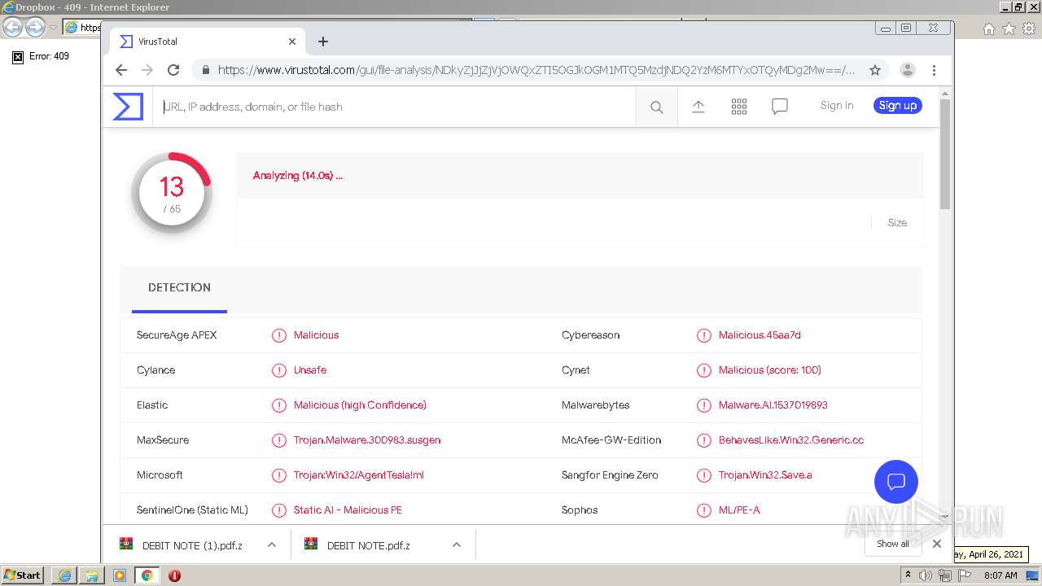Click the volume speaker tray icon

coord(926,575)
